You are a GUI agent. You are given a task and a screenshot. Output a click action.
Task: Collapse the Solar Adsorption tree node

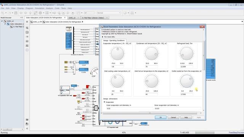point(5,24)
